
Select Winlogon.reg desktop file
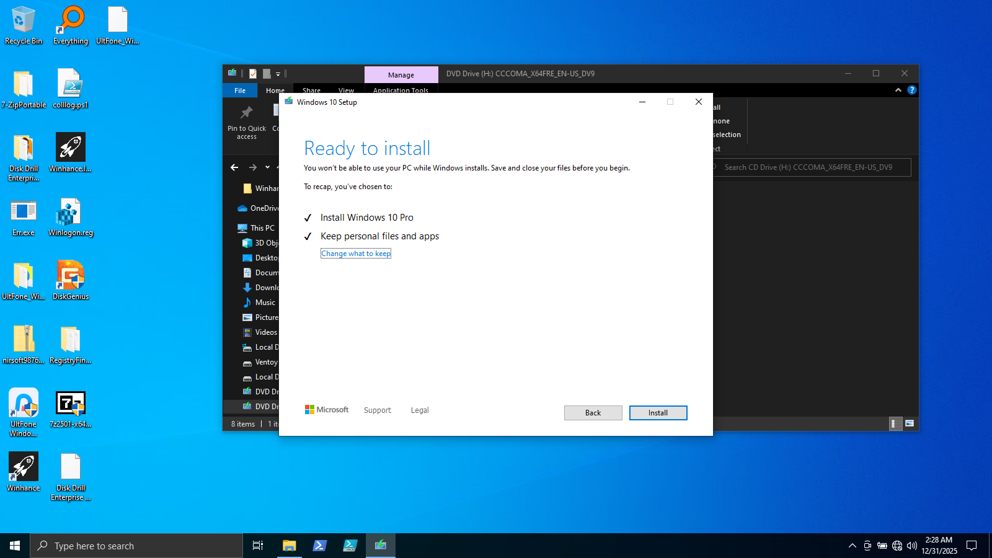click(x=71, y=218)
